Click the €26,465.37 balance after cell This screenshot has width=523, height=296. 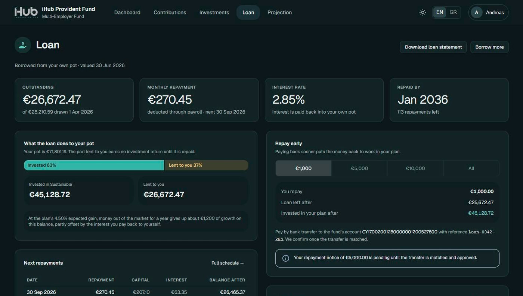(233, 292)
